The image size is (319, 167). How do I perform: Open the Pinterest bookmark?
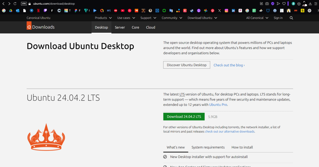[x=213, y=11]
